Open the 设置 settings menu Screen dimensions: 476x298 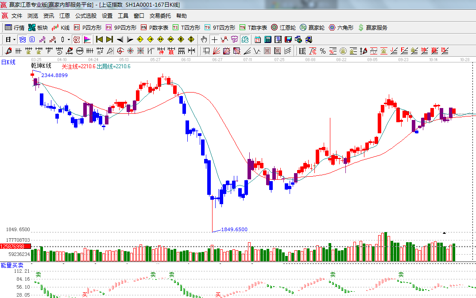(x=107, y=15)
